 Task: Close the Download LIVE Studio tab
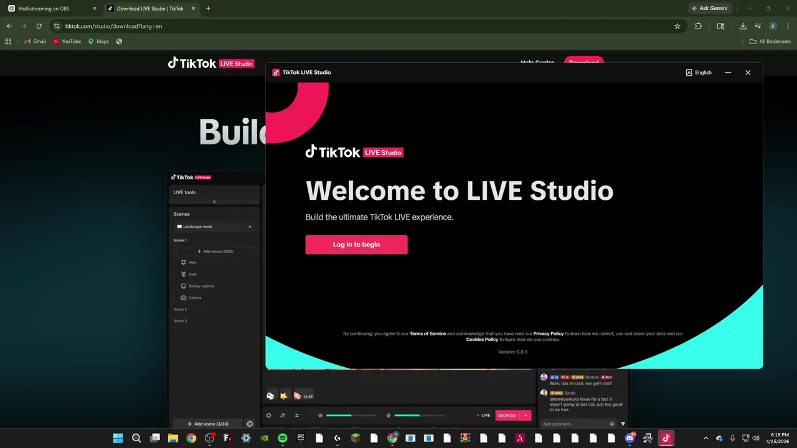tap(192, 9)
